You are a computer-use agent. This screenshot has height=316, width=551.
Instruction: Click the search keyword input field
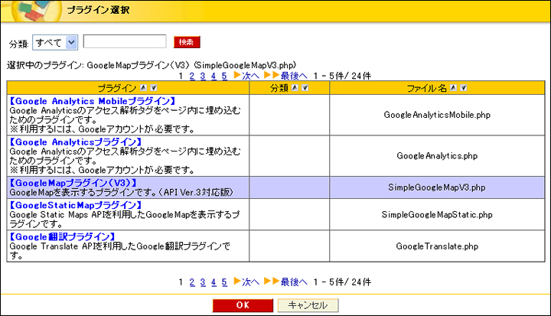click(125, 41)
